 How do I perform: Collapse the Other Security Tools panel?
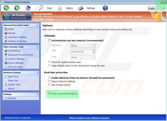click(x=38, y=47)
